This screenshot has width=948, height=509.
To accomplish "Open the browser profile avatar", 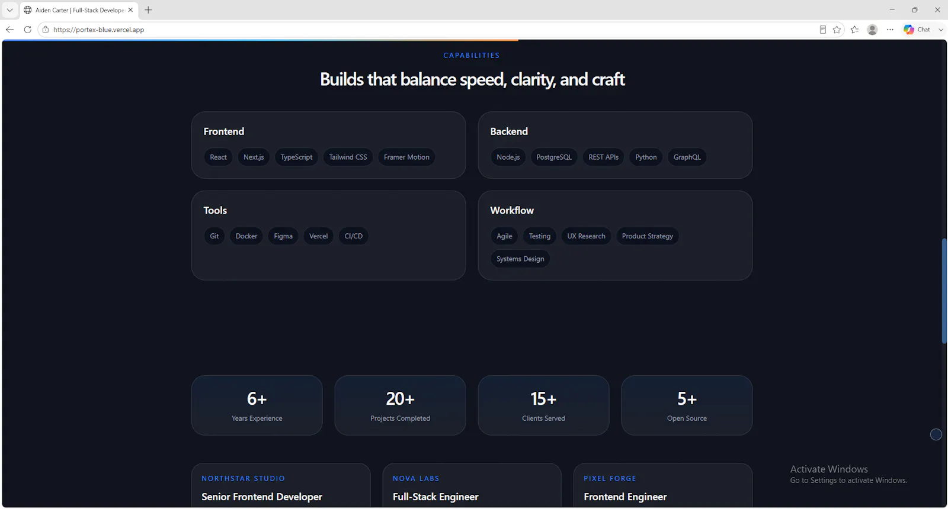I will click(872, 30).
